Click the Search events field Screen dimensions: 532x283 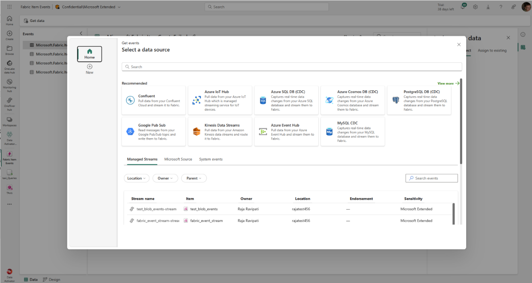click(432, 178)
